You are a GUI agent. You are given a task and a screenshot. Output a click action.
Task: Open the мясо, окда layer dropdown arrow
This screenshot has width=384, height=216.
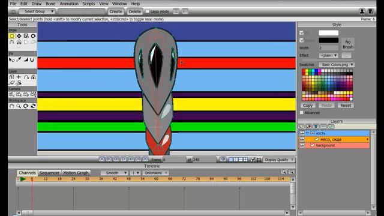[367, 139]
